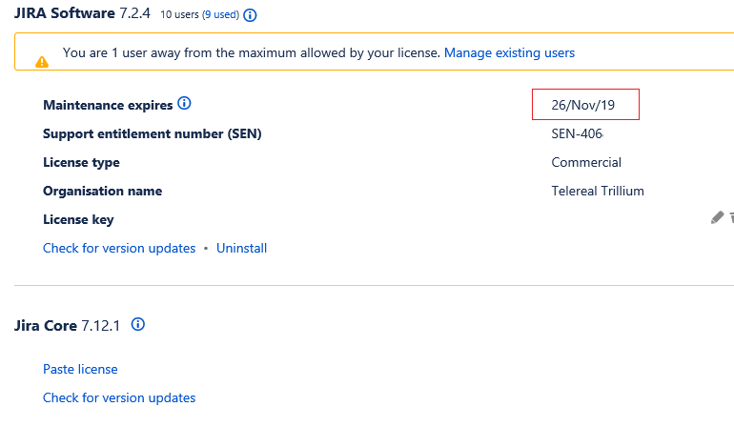Click the license maximum warning message text
This screenshot has height=427, width=734.
[252, 53]
